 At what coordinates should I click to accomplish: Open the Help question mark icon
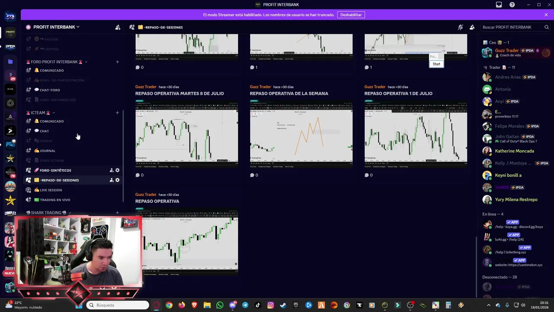click(x=512, y=5)
